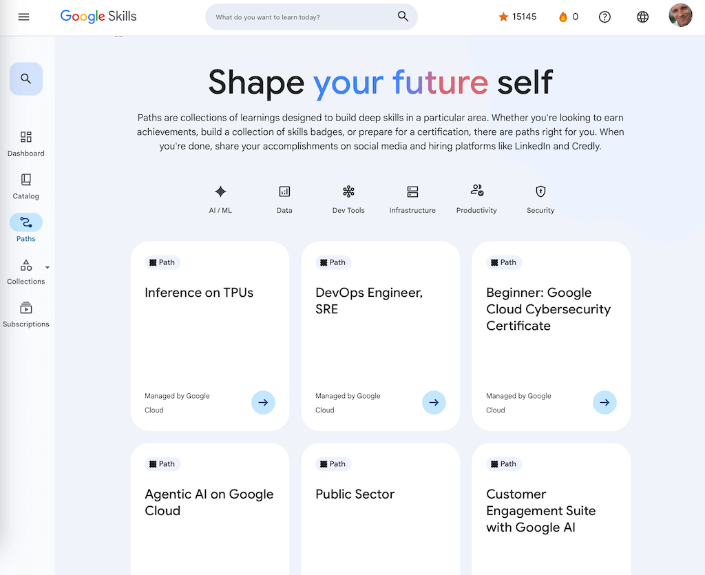Choose the Dev Tools category filter

click(x=348, y=199)
